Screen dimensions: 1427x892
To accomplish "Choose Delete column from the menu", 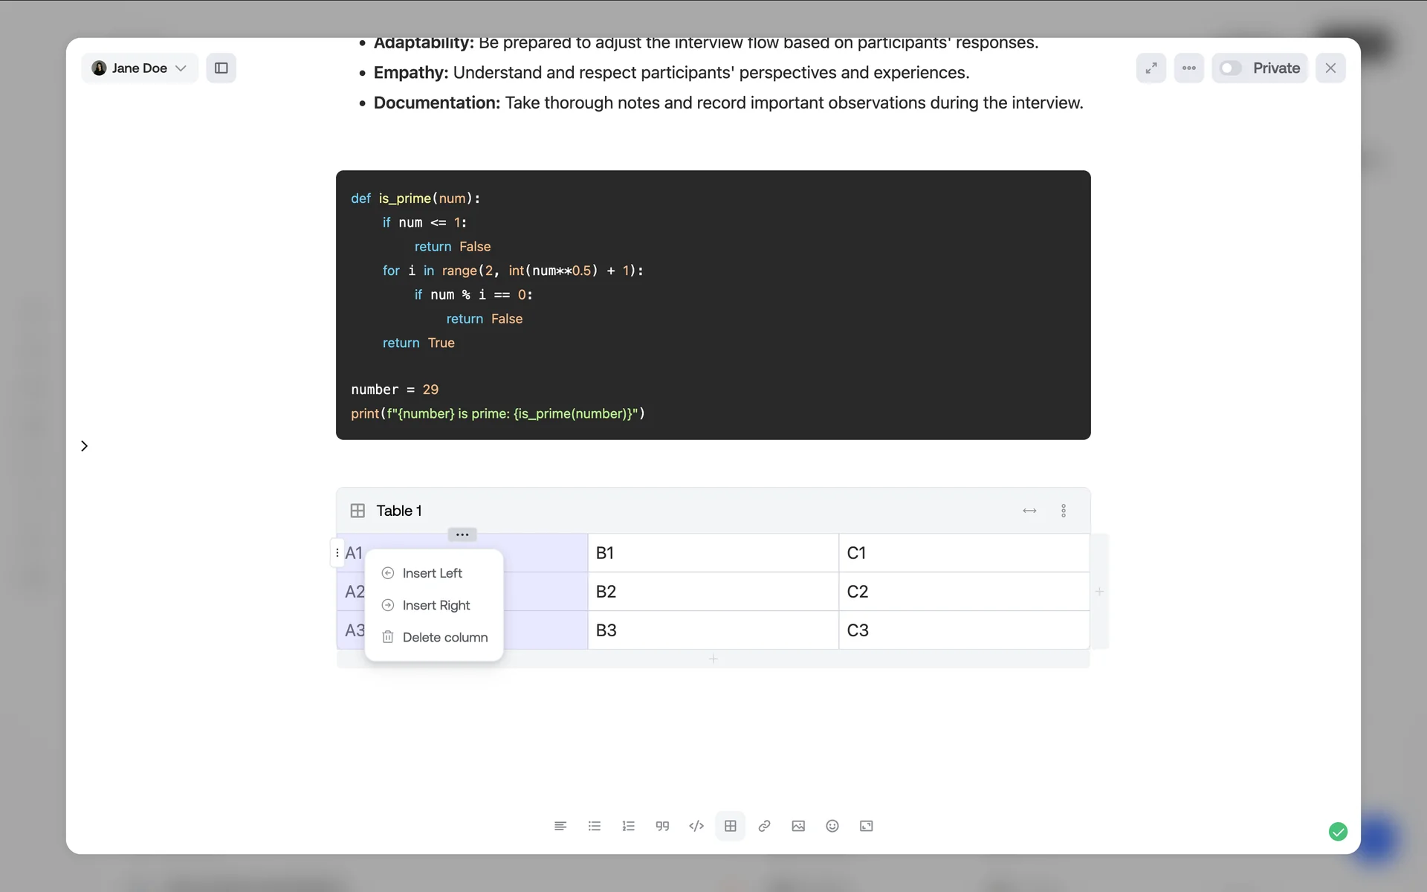I will tap(444, 637).
